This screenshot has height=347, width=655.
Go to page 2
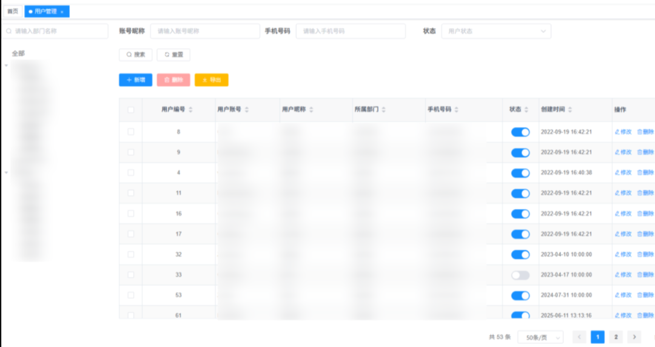coord(616,337)
